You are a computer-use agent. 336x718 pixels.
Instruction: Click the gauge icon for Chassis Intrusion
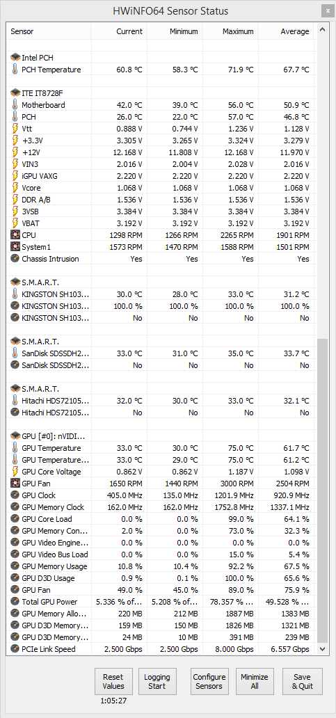(15, 259)
